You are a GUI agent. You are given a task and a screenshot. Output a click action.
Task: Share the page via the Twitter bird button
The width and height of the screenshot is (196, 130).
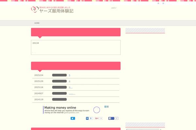pos(73,118)
